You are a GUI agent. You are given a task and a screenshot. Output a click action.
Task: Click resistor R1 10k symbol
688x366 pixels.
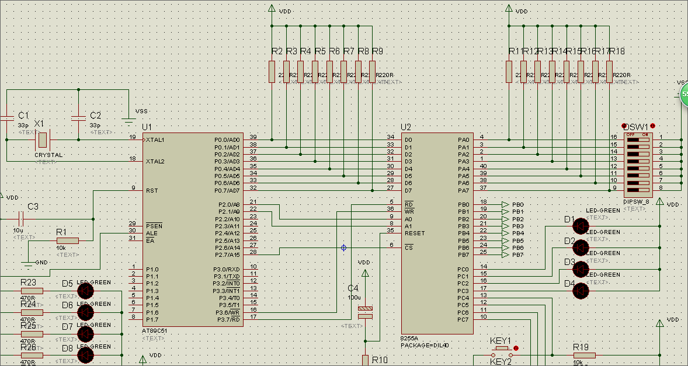pos(67,240)
